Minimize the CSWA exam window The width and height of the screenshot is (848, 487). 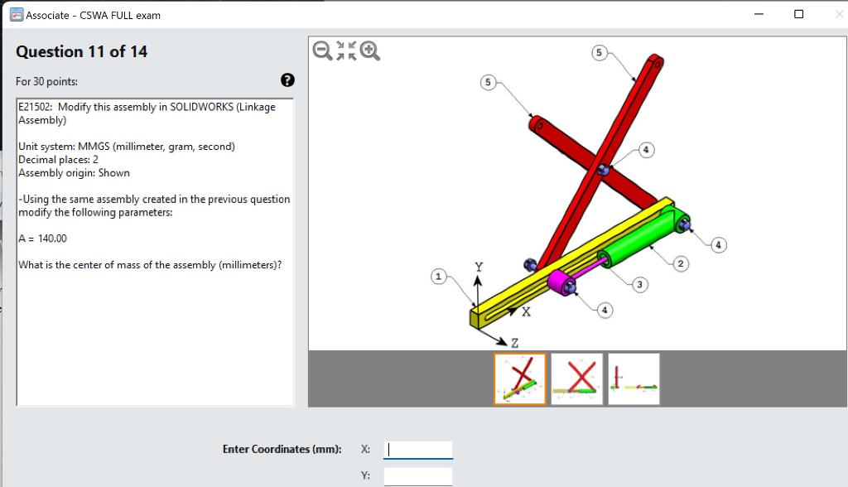point(759,15)
